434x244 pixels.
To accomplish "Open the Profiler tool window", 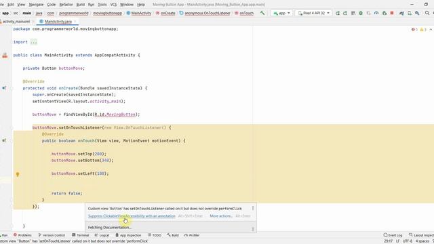I will click(x=192, y=235).
